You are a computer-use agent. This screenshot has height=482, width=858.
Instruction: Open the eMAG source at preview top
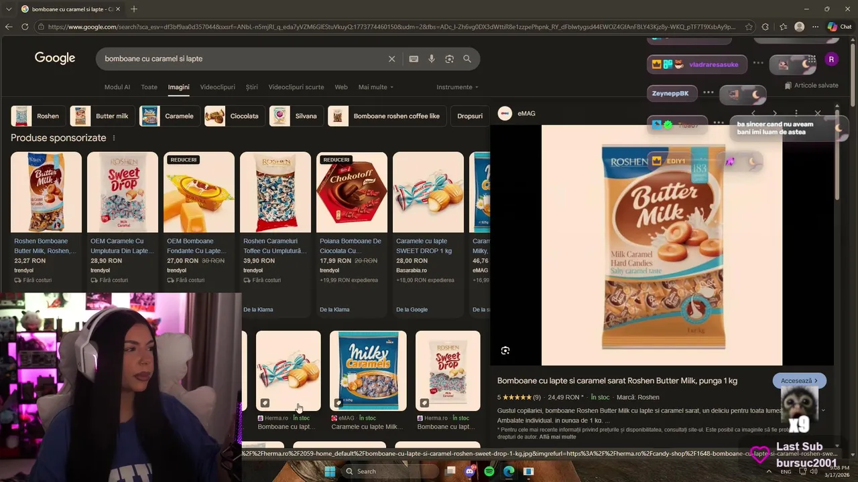point(517,114)
